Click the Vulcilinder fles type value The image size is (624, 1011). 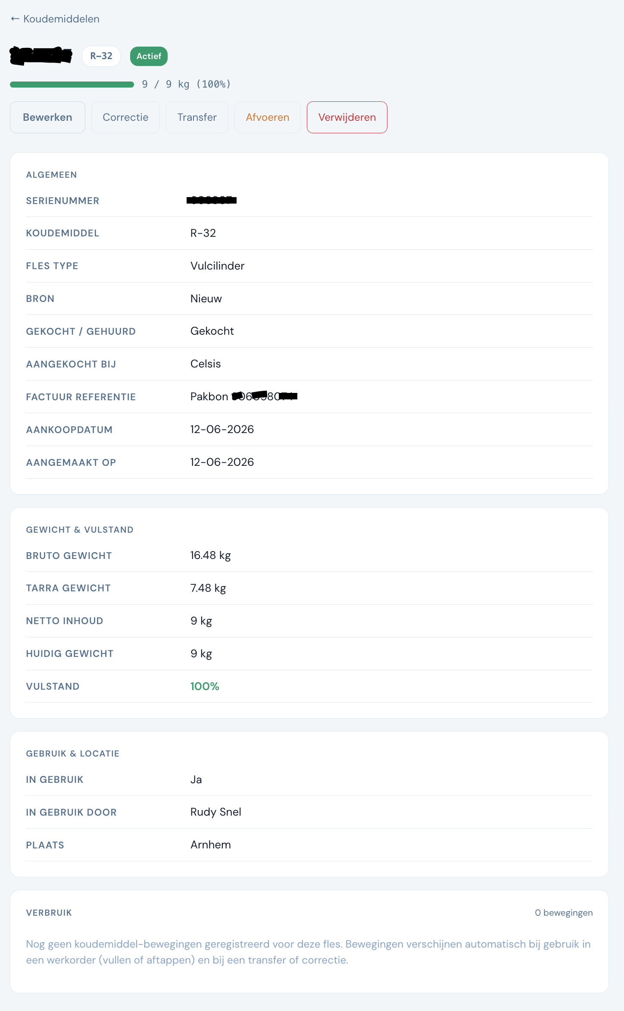217,266
